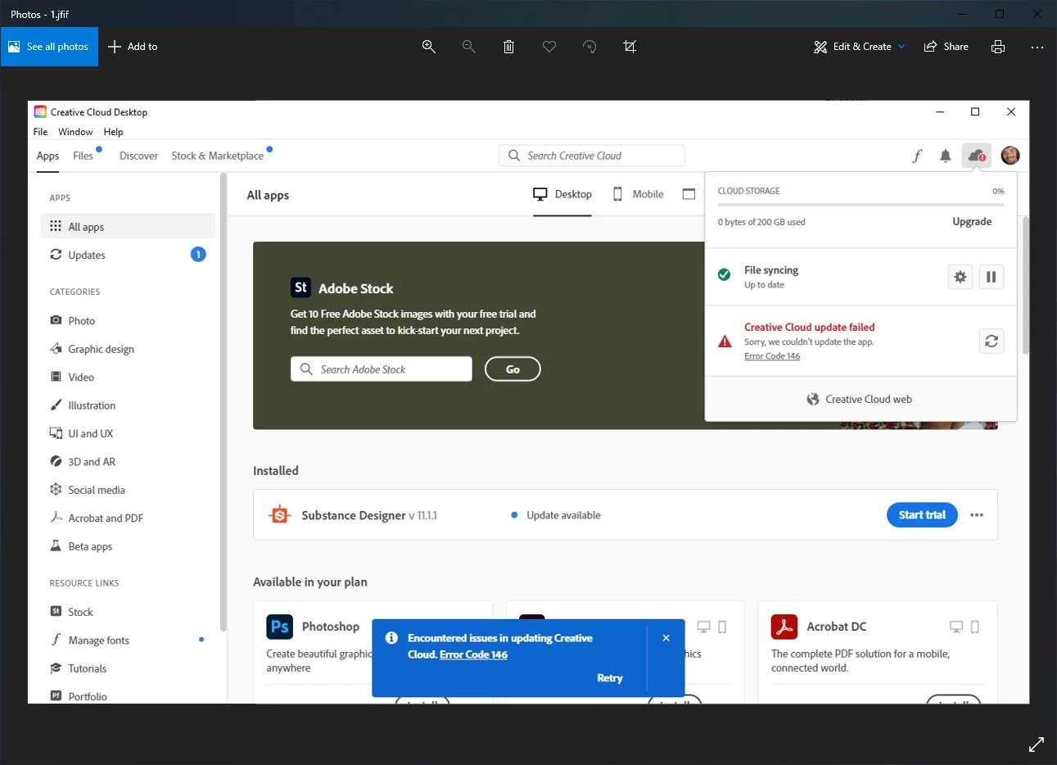
Task: Select All apps in sidebar
Action: click(x=128, y=226)
